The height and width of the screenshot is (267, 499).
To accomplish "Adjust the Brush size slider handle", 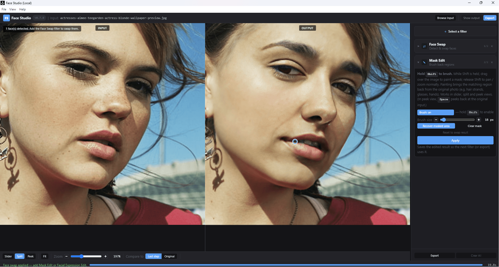I will pos(444,120).
